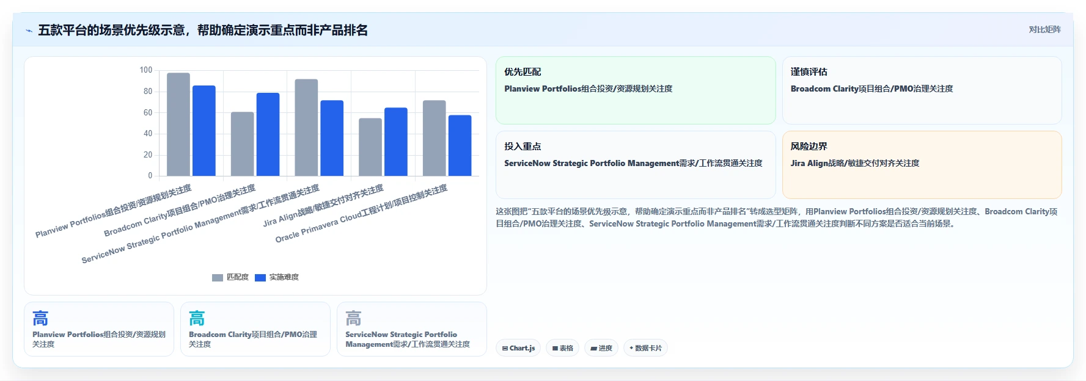Viewport: 1086px width, 381px height.
Task: Click the ServiceNow 实施难度 blue bar
Action: tap(332, 138)
